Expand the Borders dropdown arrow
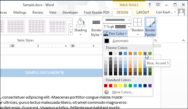Viewport: 188px width, 109px height. point(138,34)
